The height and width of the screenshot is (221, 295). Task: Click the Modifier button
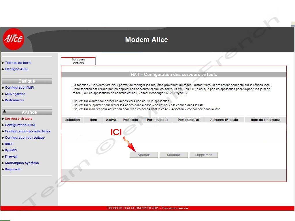point(174,155)
